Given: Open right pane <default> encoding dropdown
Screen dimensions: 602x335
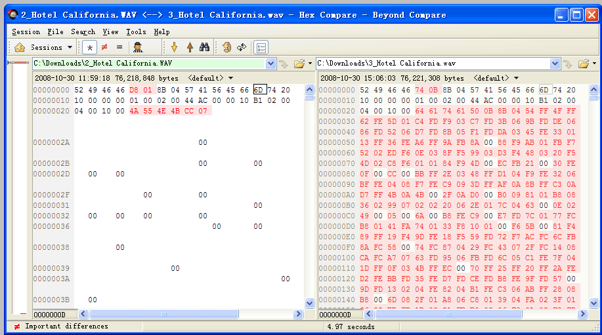Looking at the screenshot, I should [496, 78].
